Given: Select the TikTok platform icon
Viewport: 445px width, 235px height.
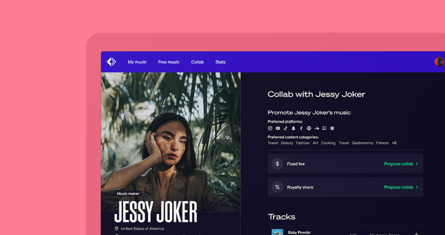Looking at the screenshot, I should pos(286,128).
